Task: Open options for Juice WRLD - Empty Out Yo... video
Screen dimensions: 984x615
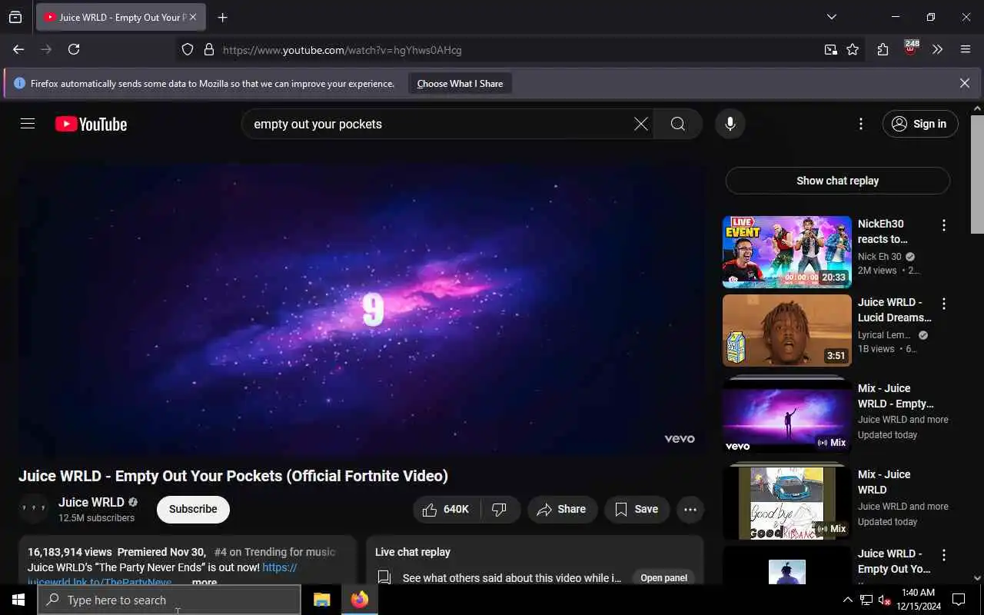Action: point(943,555)
